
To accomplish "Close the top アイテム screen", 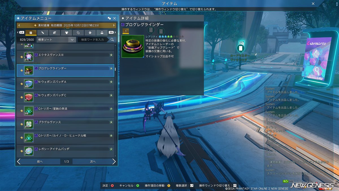I will tap(313, 3).
